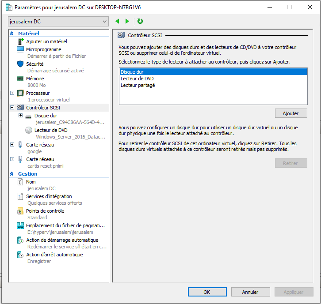
Task: Open the Mémoire settings
Action: (x=35, y=79)
